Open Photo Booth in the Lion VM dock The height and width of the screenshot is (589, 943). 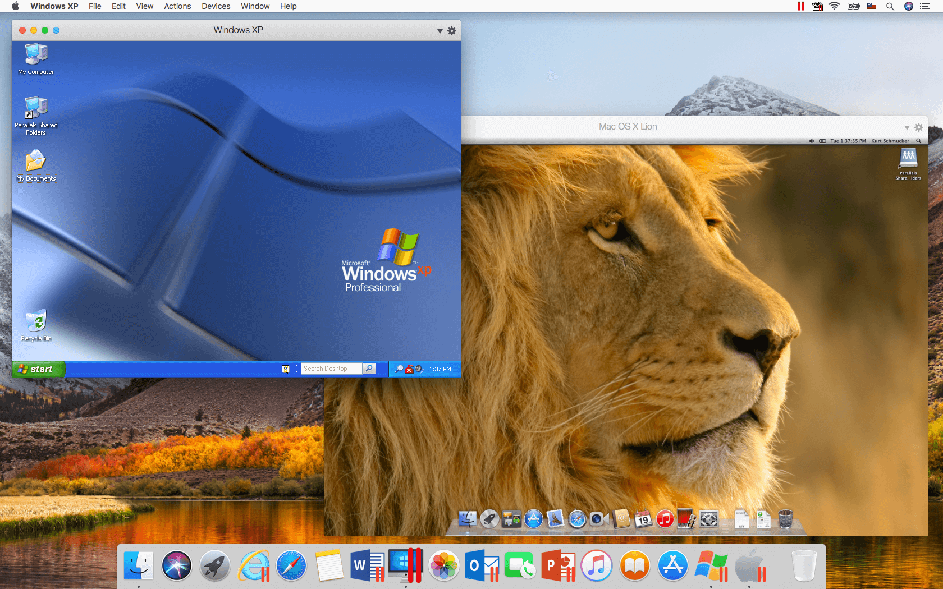[x=686, y=519]
